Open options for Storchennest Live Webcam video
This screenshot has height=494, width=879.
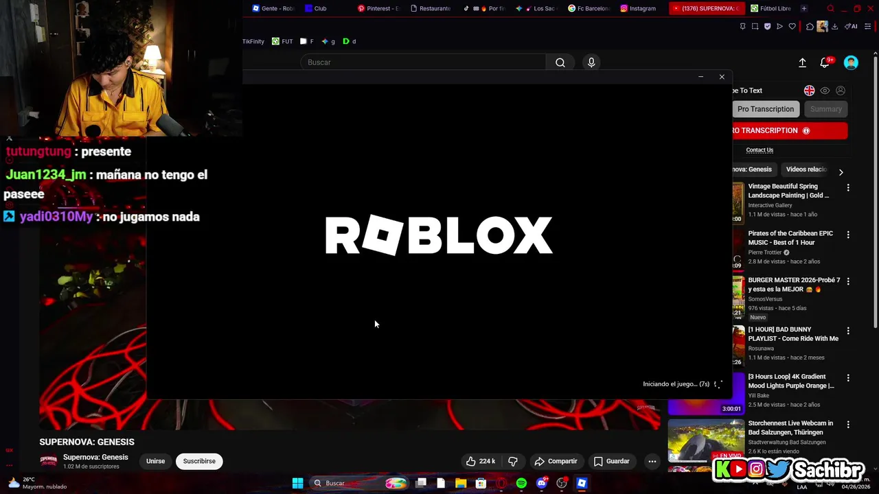(x=848, y=425)
